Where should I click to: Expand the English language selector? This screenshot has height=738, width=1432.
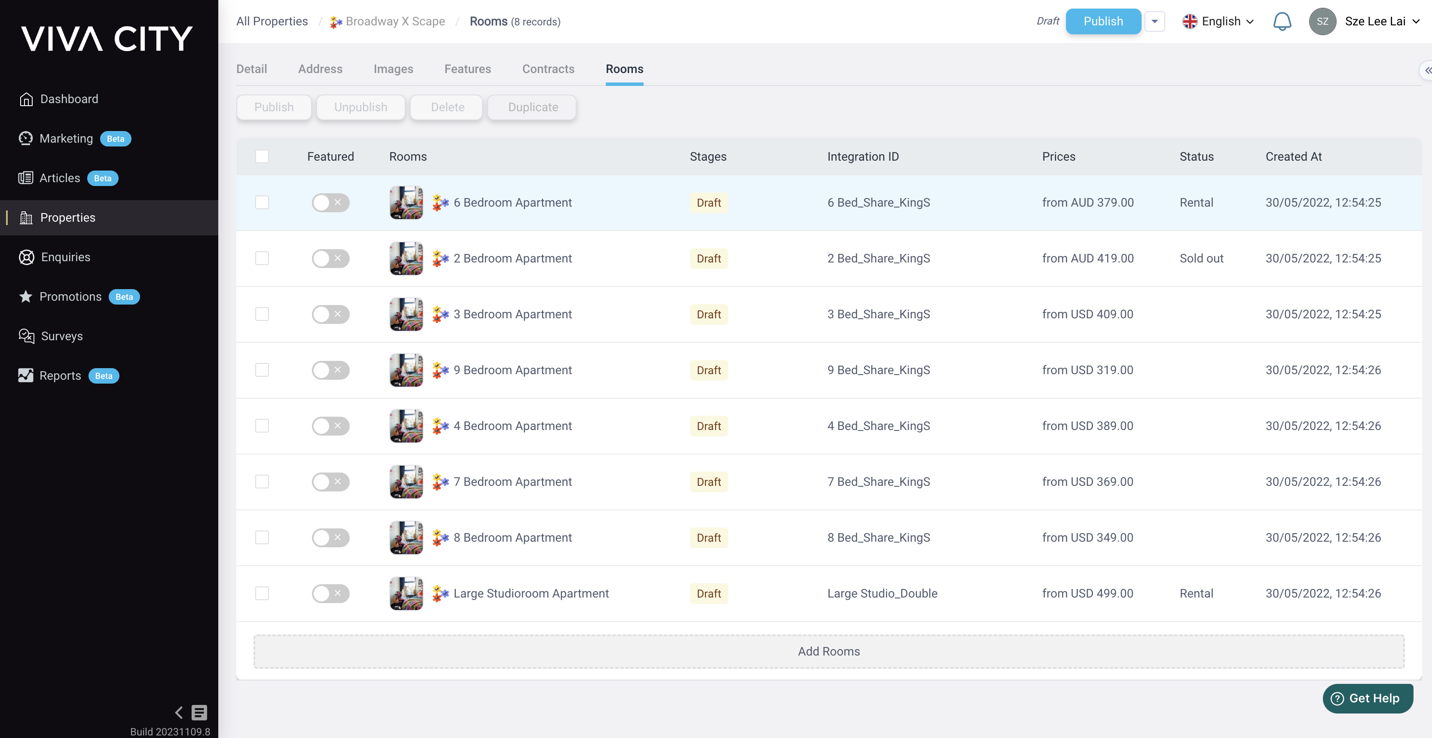tap(1218, 21)
